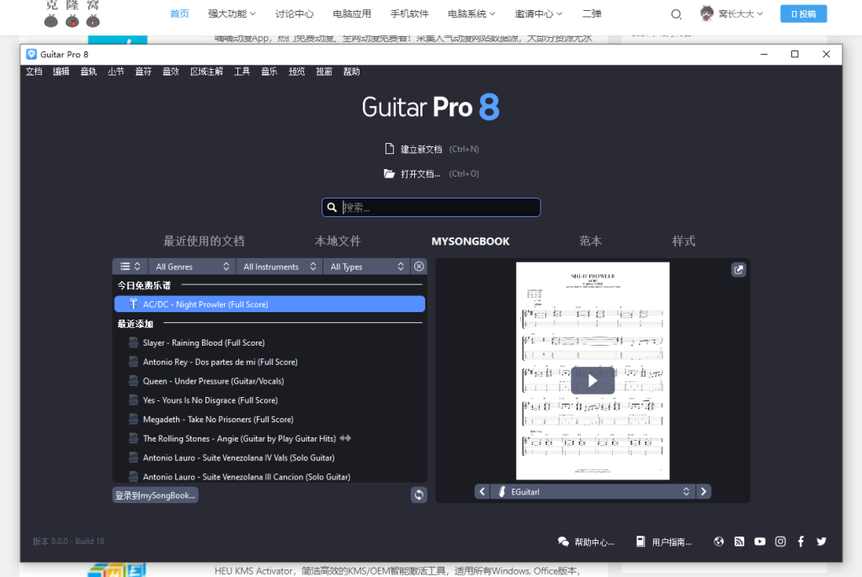
Task: Open the 音效 menu
Action: coord(171,71)
